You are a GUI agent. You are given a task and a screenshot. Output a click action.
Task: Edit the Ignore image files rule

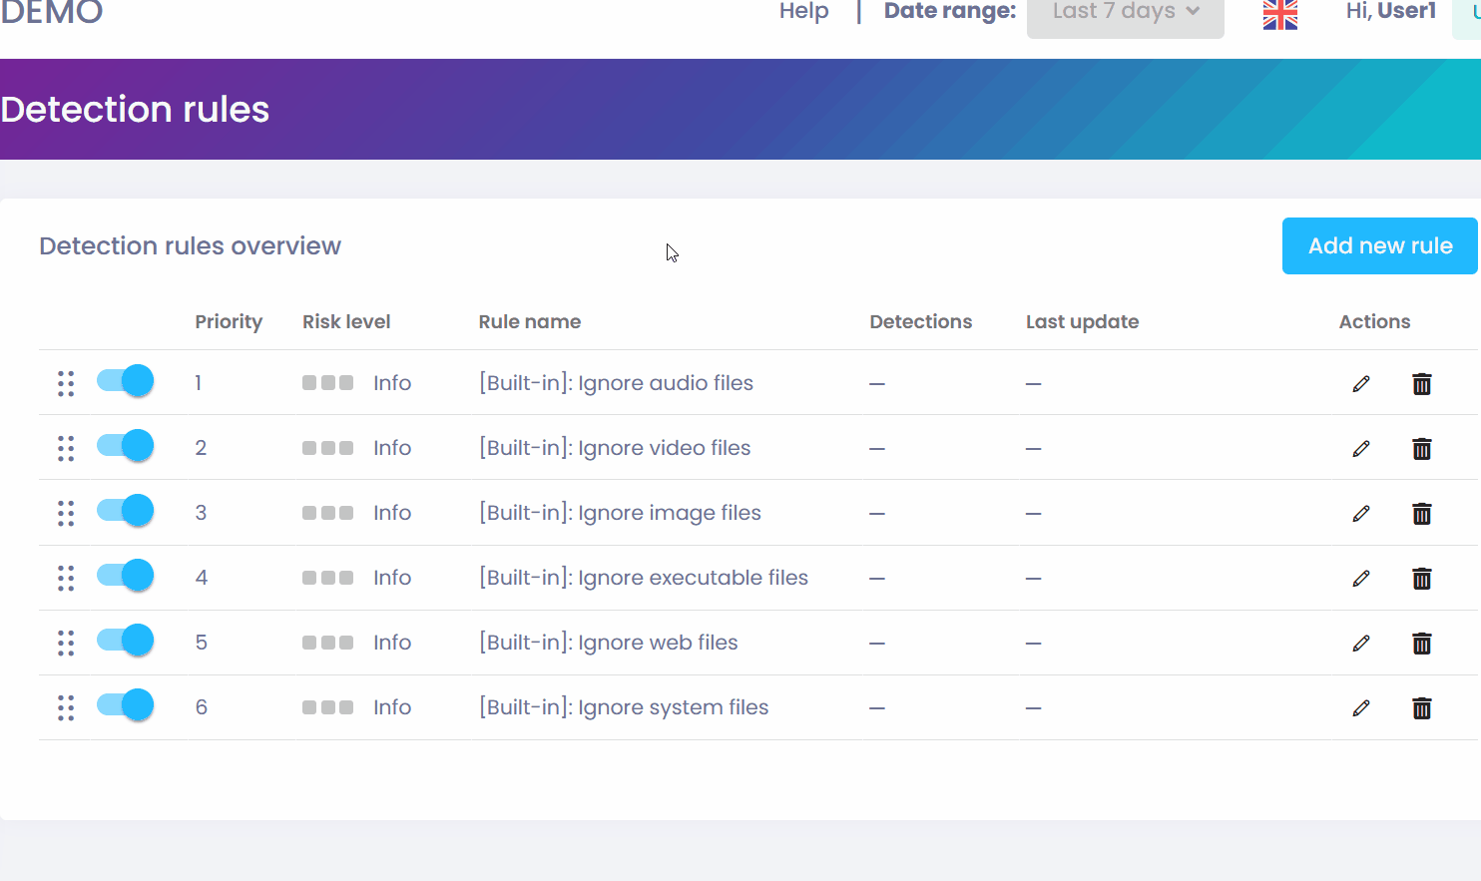pyautogui.click(x=1361, y=513)
